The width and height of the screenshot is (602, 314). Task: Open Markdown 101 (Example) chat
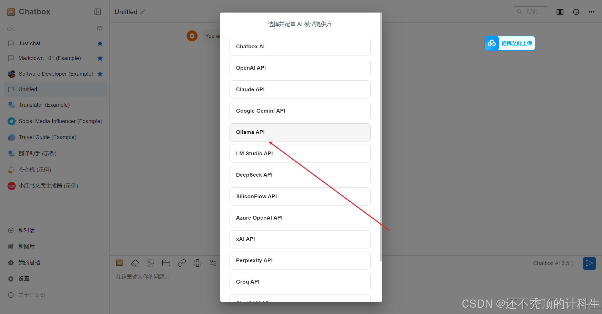coord(55,58)
